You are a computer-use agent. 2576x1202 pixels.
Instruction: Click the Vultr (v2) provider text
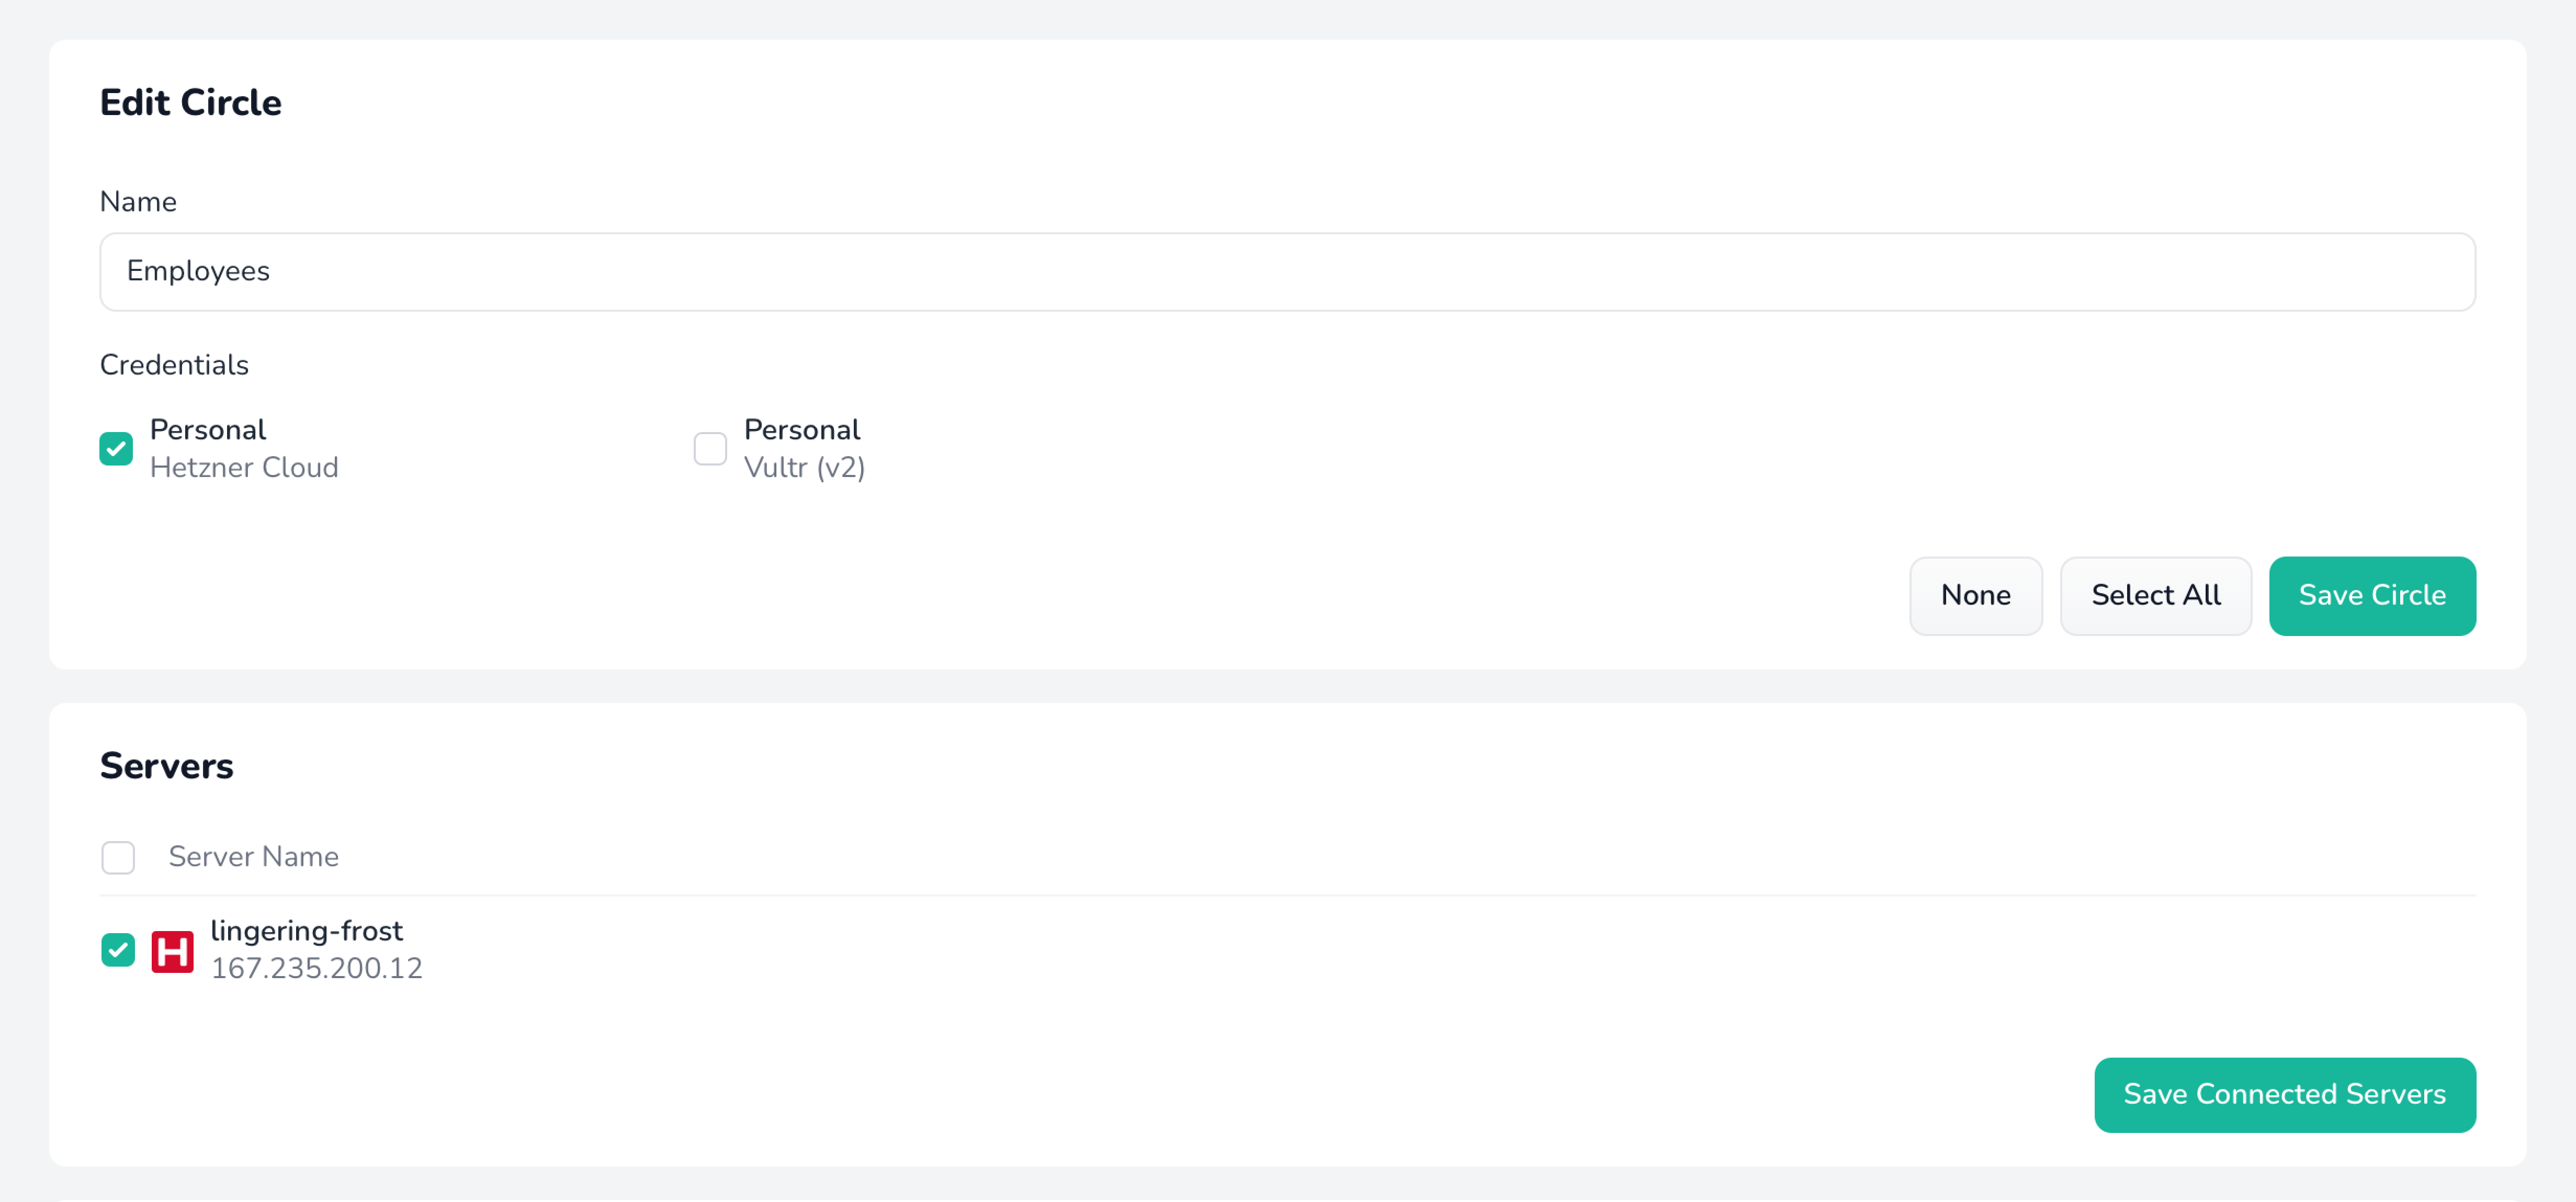804,468
